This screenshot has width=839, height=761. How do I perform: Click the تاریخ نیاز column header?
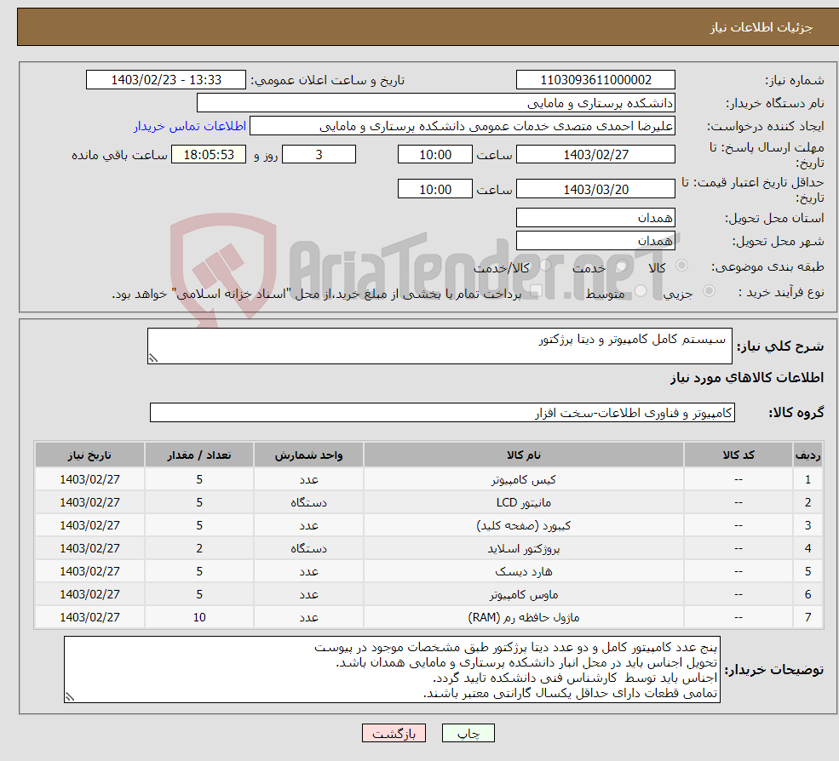point(90,455)
